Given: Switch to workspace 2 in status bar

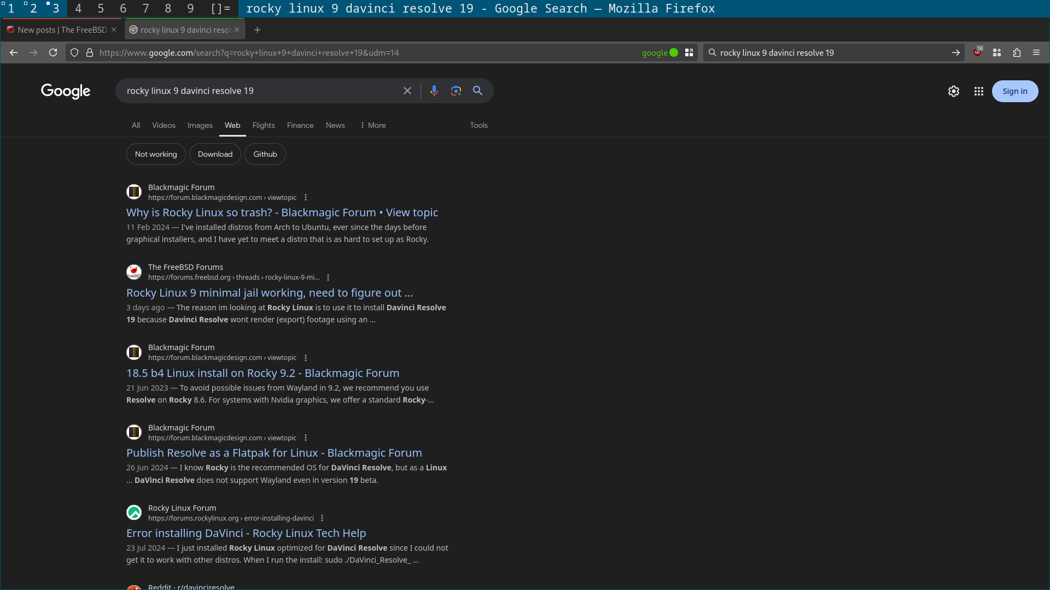Looking at the screenshot, I should tap(33, 8).
